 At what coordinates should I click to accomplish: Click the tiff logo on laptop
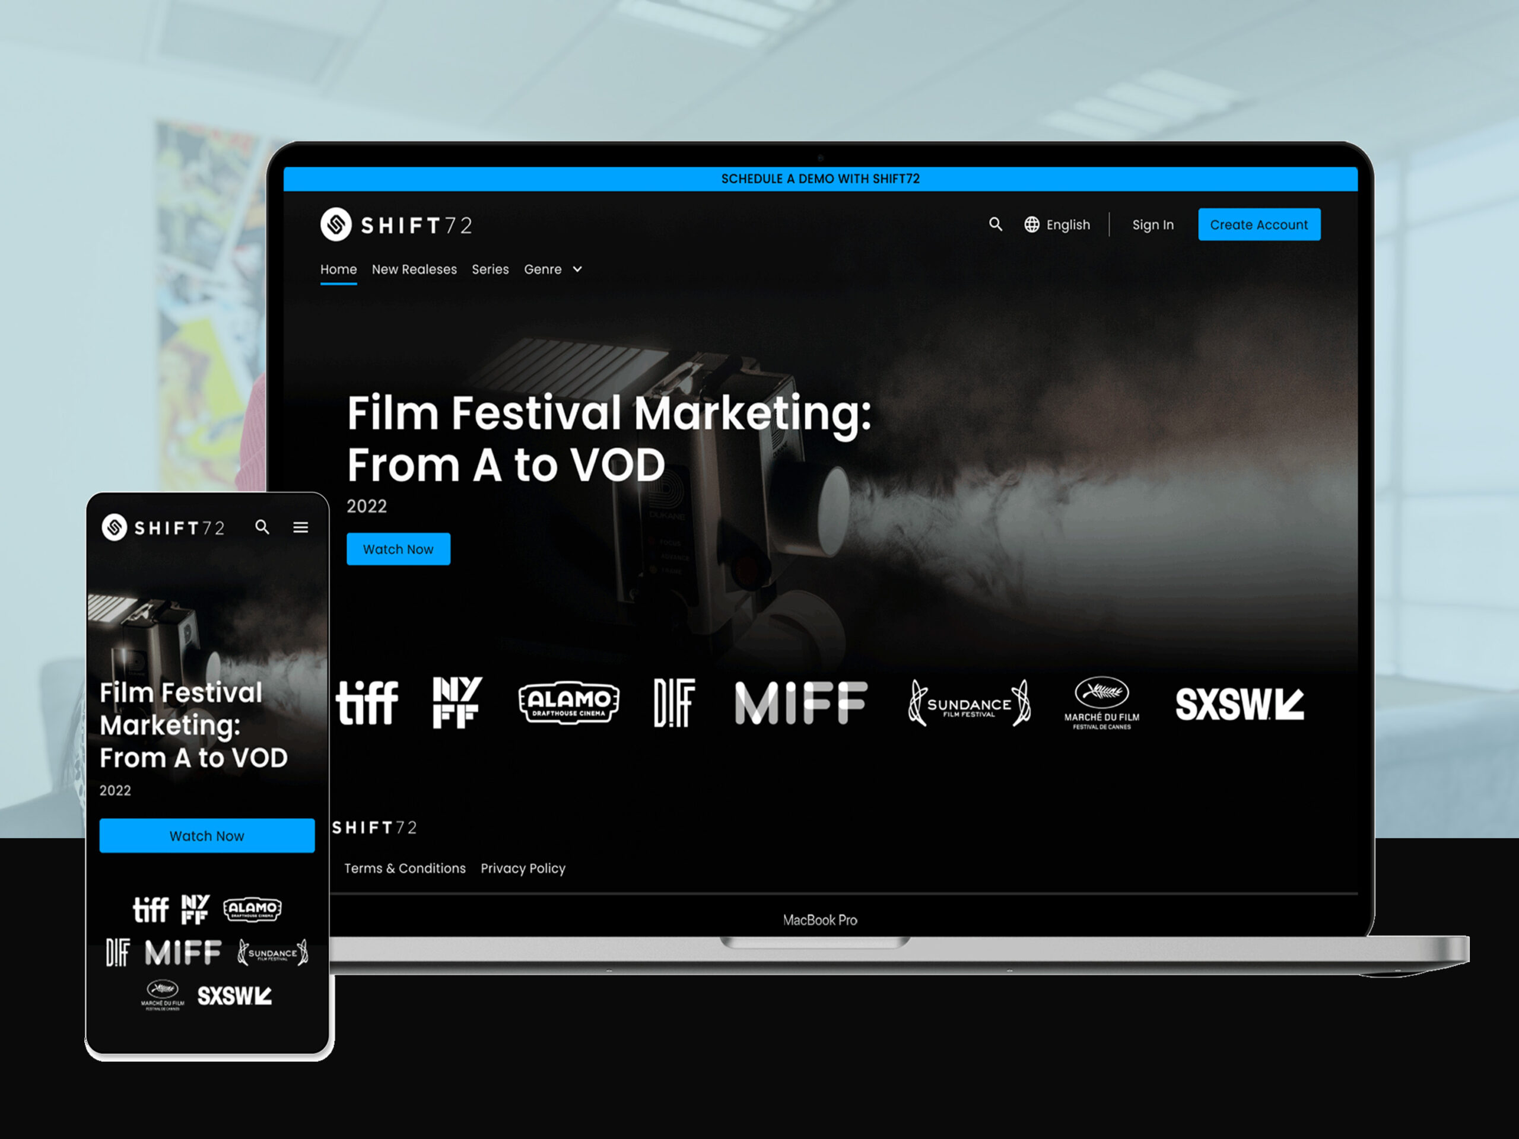pyautogui.click(x=367, y=703)
